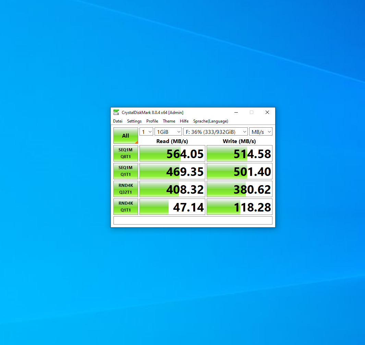
Task: Click the 514.58 write result
Action: tap(240, 153)
